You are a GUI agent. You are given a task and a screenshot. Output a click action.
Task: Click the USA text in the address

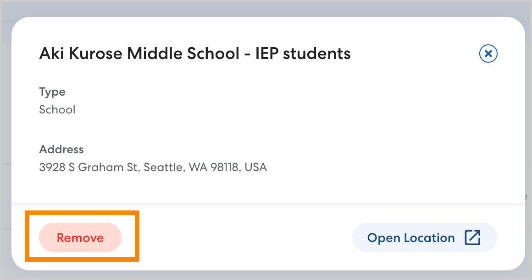pos(256,167)
